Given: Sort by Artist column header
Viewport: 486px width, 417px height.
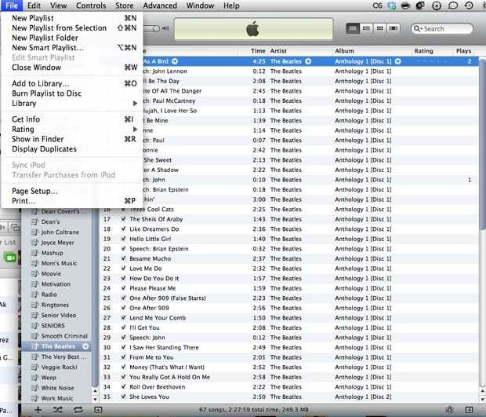Looking at the screenshot, I should coord(299,51).
